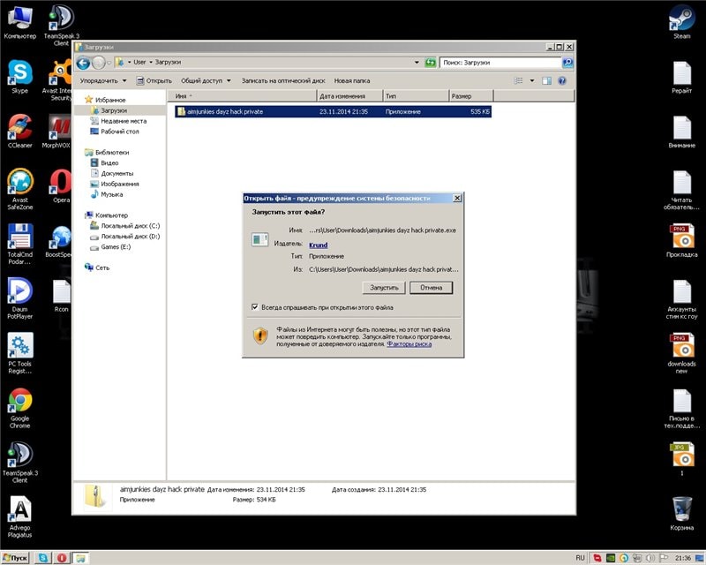Toggle the preview pane icon
The image size is (706, 565).
coord(546,80)
